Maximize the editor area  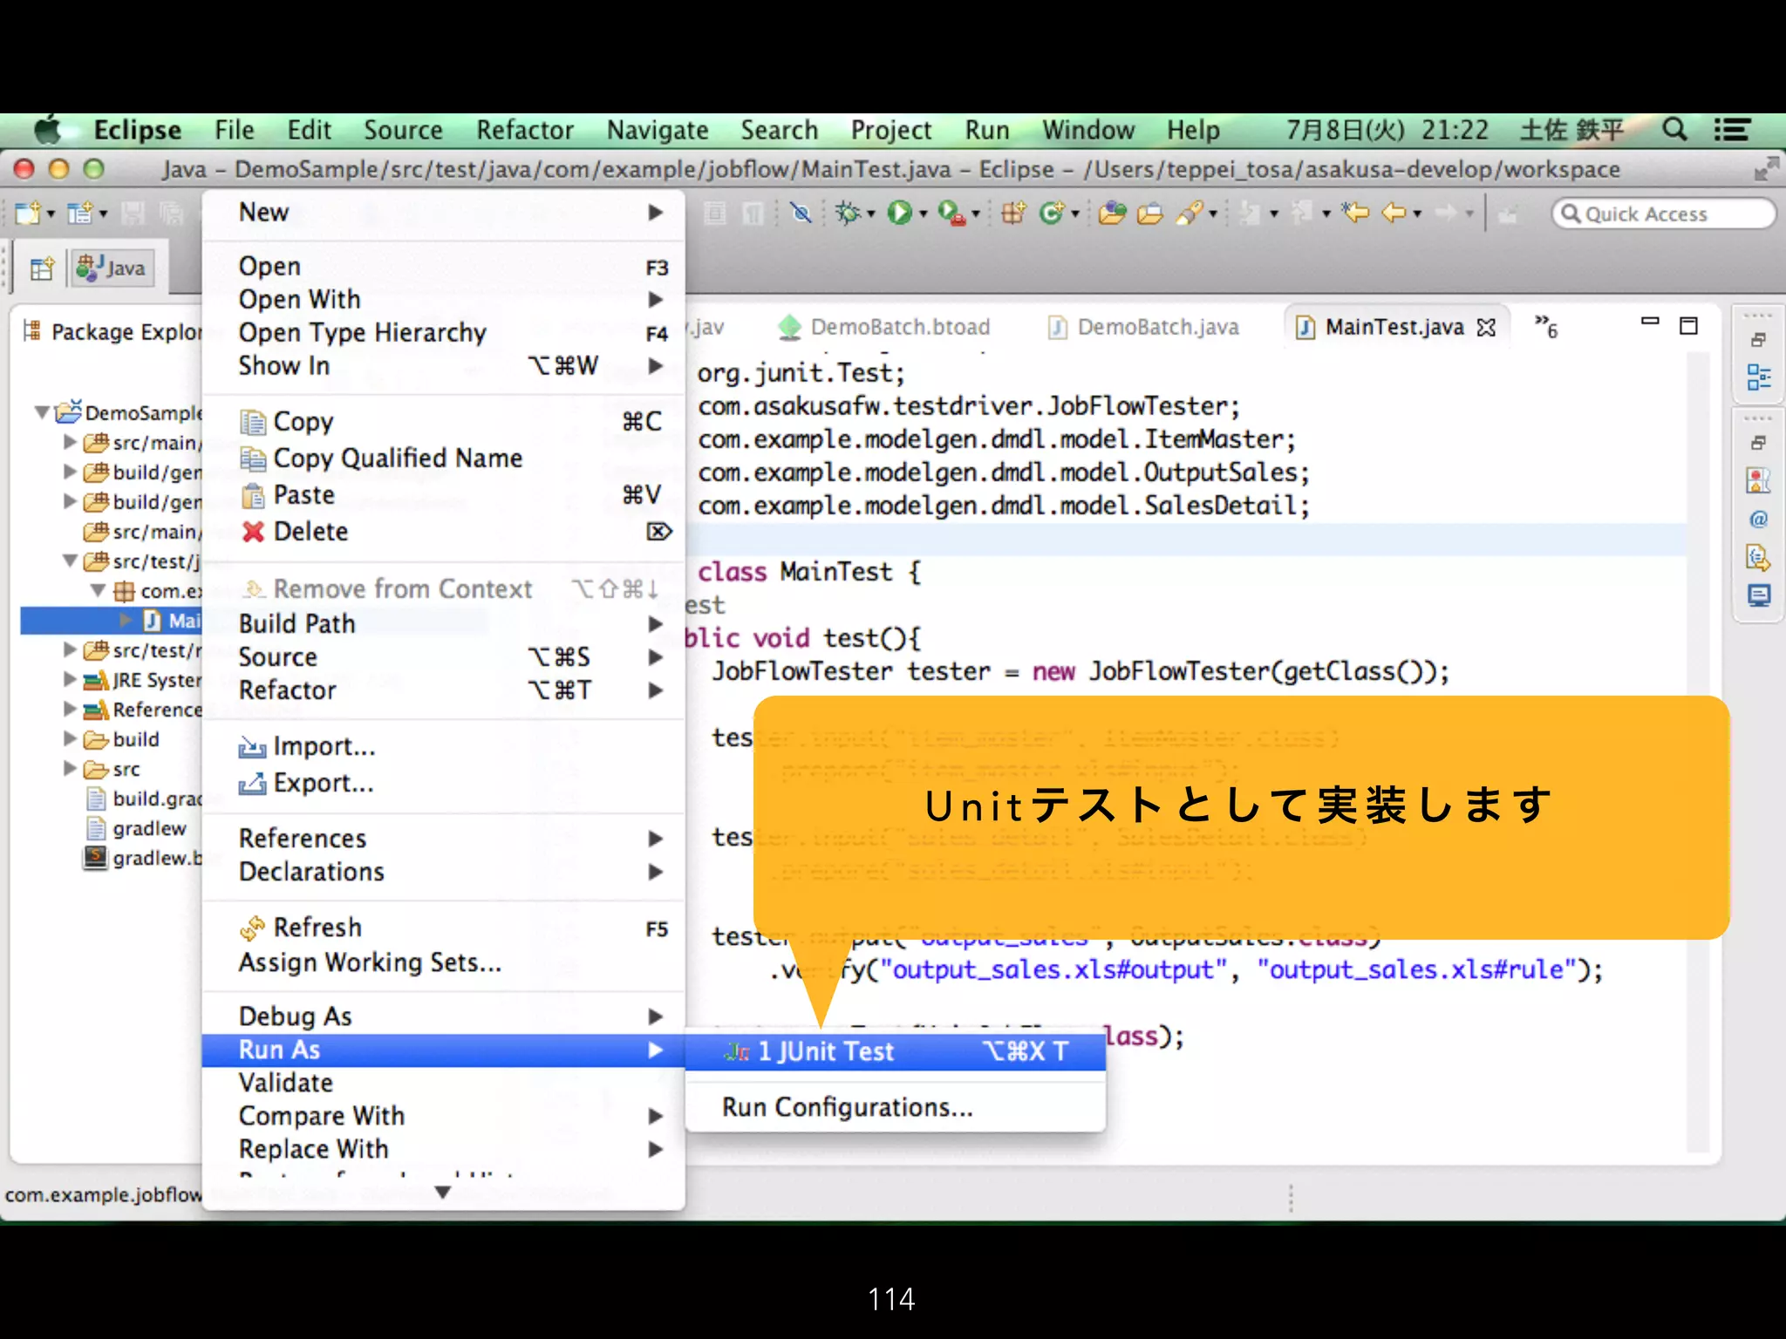1689,326
